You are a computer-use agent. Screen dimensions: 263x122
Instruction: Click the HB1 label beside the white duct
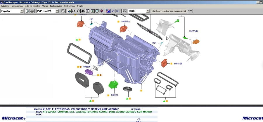point(154,43)
